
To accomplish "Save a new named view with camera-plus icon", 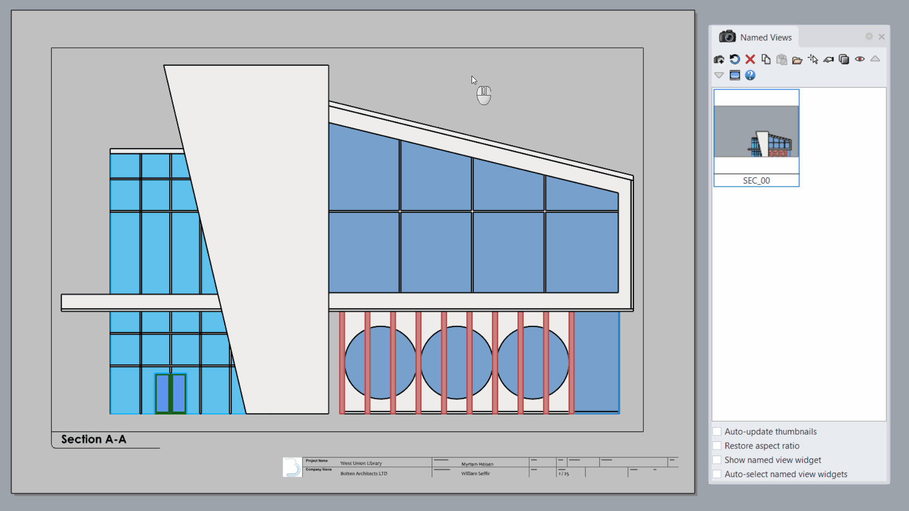I will click(x=719, y=60).
